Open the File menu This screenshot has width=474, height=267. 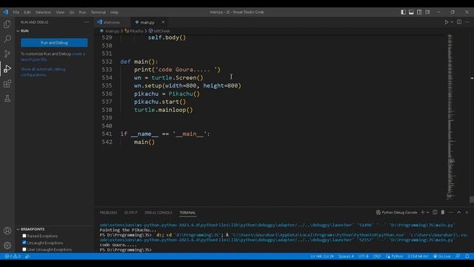(x=16, y=12)
